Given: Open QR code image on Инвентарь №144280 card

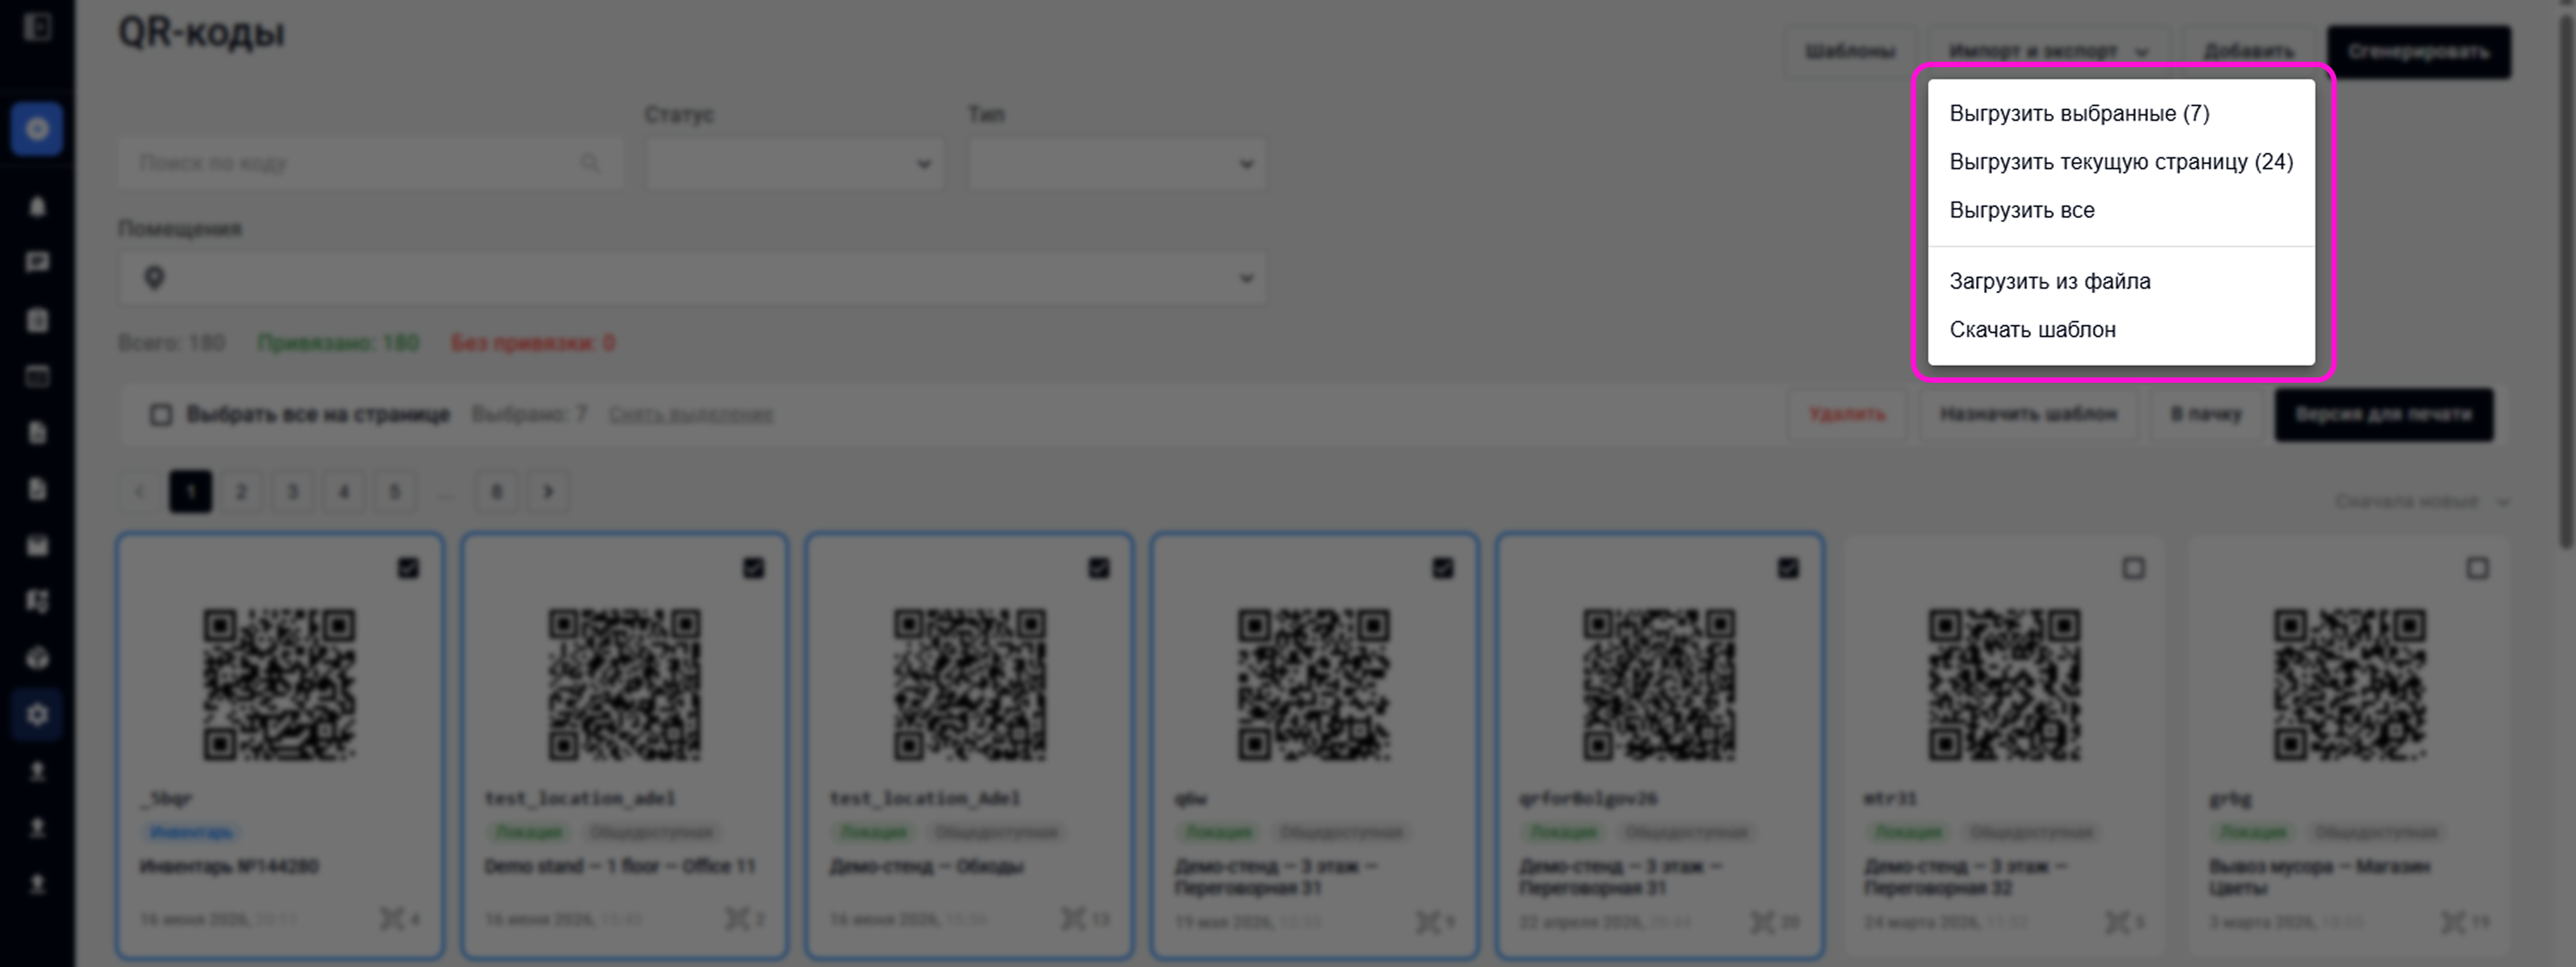Looking at the screenshot, I should 280,684.
